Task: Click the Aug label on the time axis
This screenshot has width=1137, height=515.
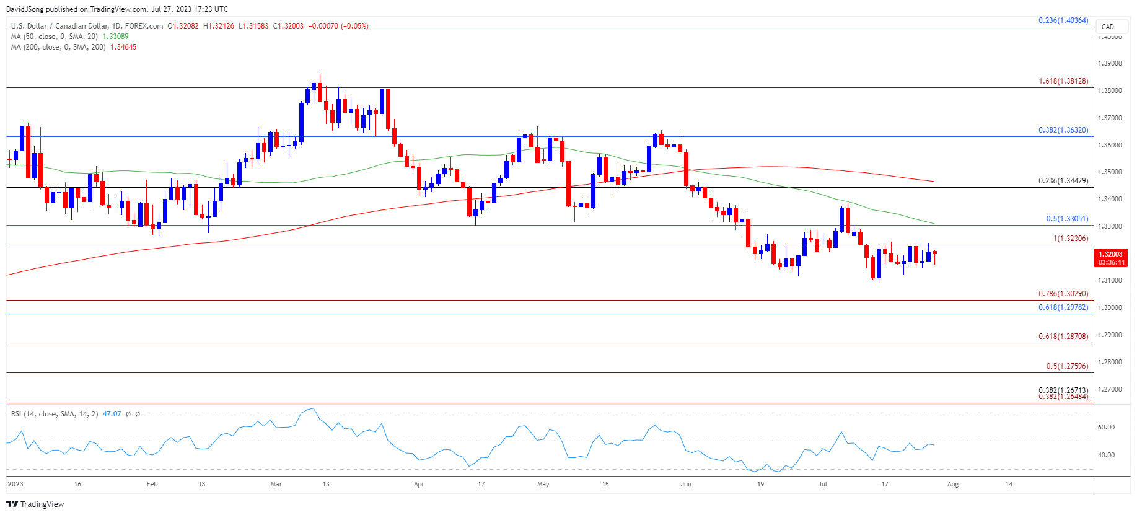Action: tap(953, 484)
